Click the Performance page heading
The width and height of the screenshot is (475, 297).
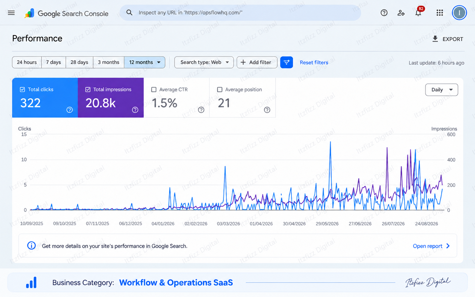pos(37,38)
